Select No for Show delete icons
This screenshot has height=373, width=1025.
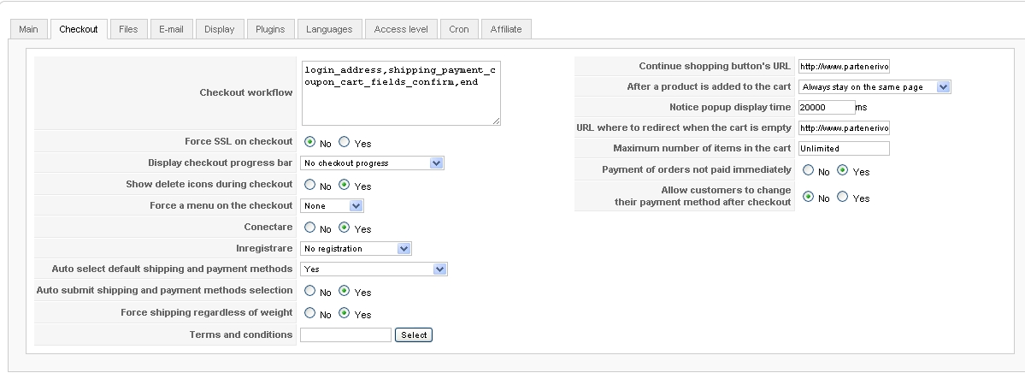coord(310,185)
